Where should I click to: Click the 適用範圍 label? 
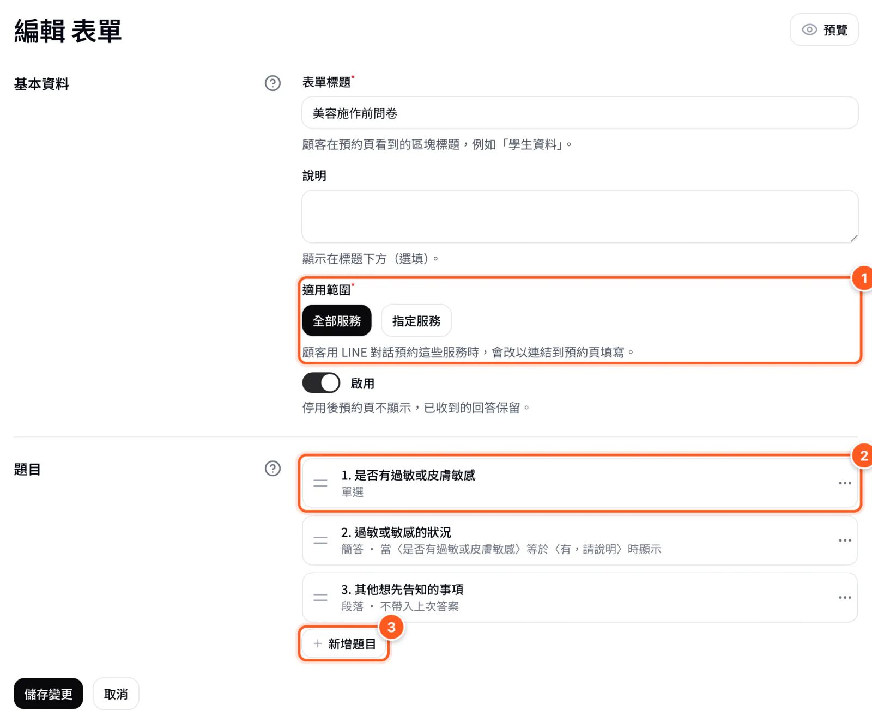click(326, 290)
